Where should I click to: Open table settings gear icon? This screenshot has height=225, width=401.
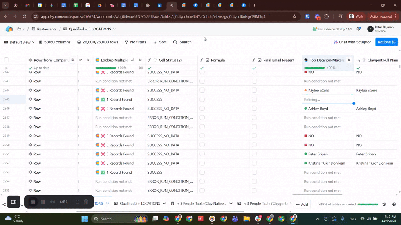click(394, 204)
